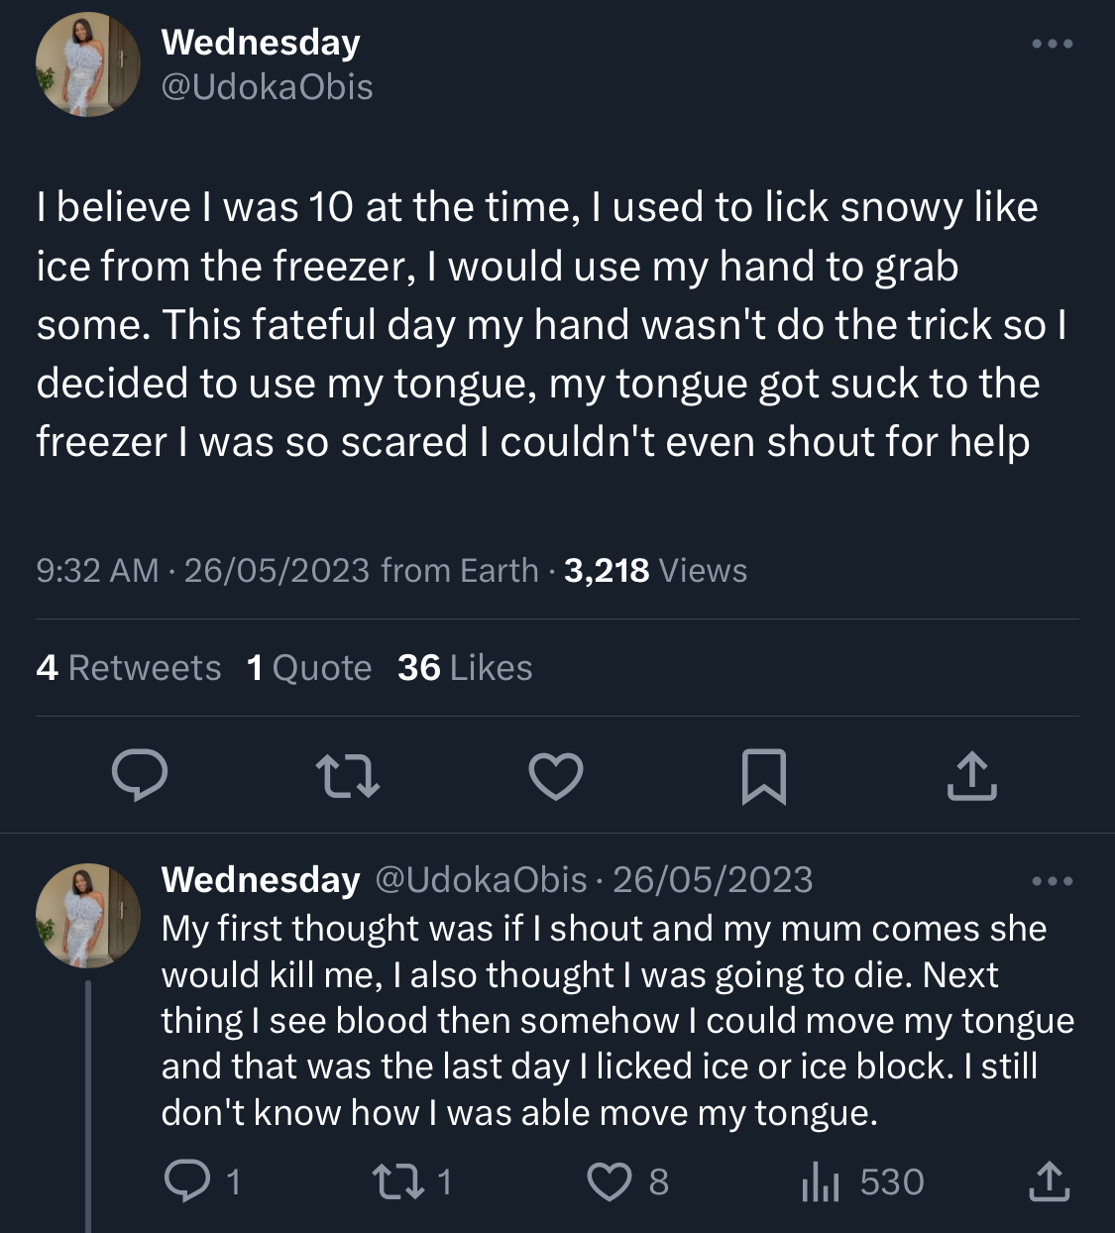The width and height of the screenshot is (1115, 1233).
Task: Bookmark the main tweet
Action: click(x=764, y=776)
